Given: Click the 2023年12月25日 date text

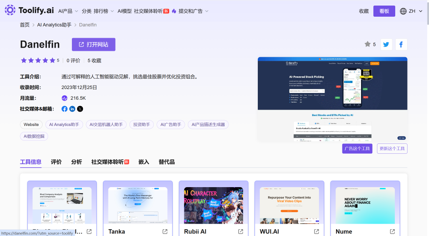Looking at the screenshot, I should tap(79, 87).
